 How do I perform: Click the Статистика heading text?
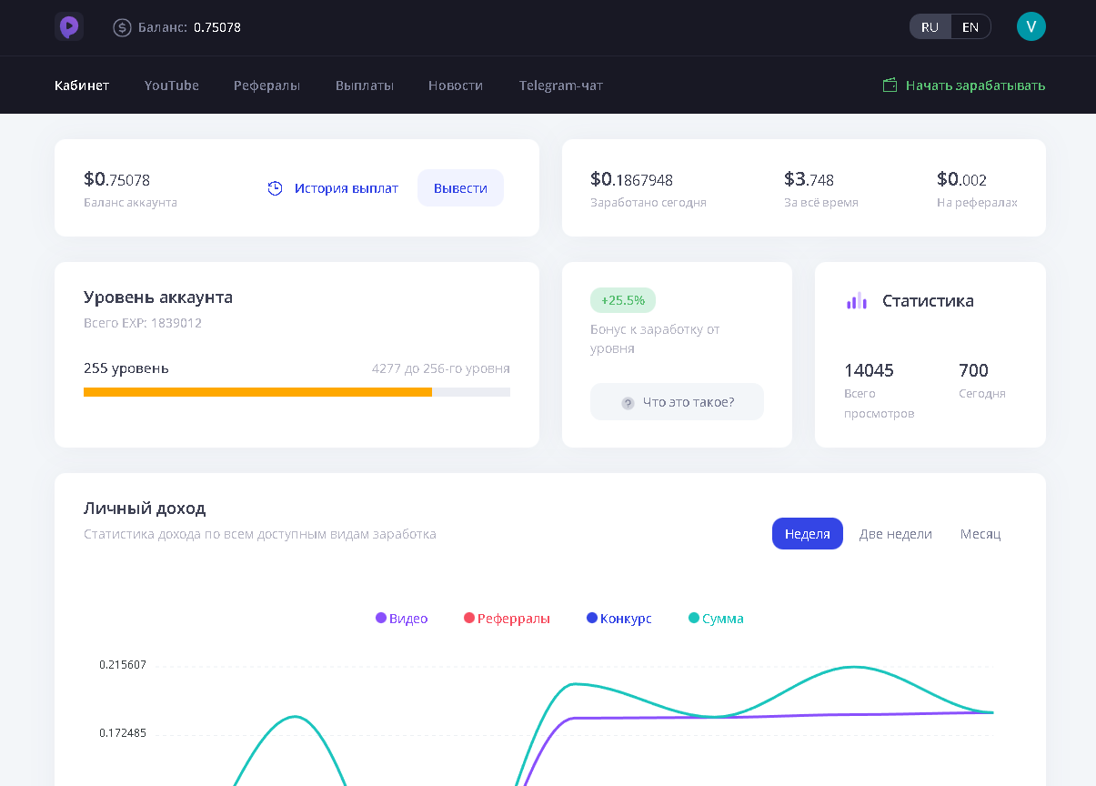(x=928, y=300)
